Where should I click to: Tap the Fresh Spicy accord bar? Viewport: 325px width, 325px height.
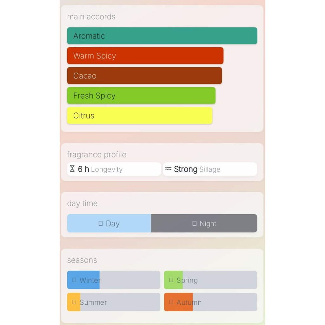141,96
